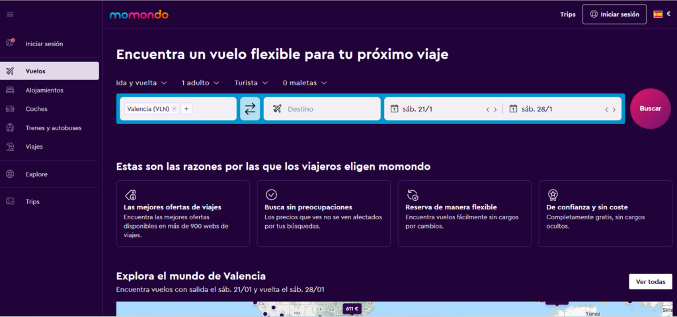677x317 pixels.
Task: Click the Ver todas button
Action: click(651, 281)
